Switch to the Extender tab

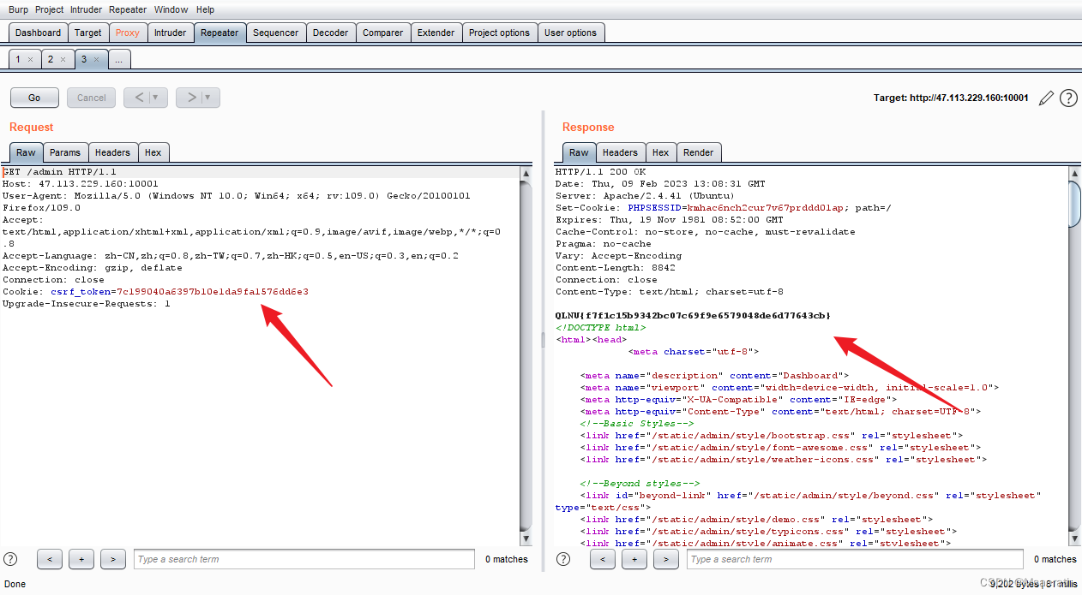point(436,33)
